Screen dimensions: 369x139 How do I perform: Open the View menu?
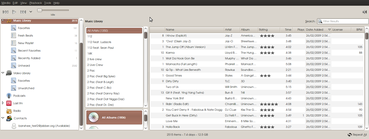23,3
